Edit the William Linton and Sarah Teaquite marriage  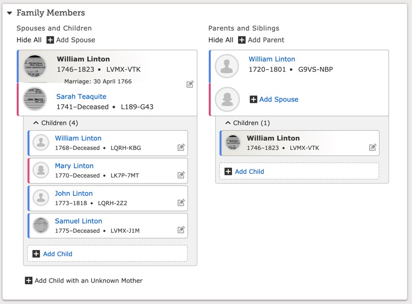190,84
